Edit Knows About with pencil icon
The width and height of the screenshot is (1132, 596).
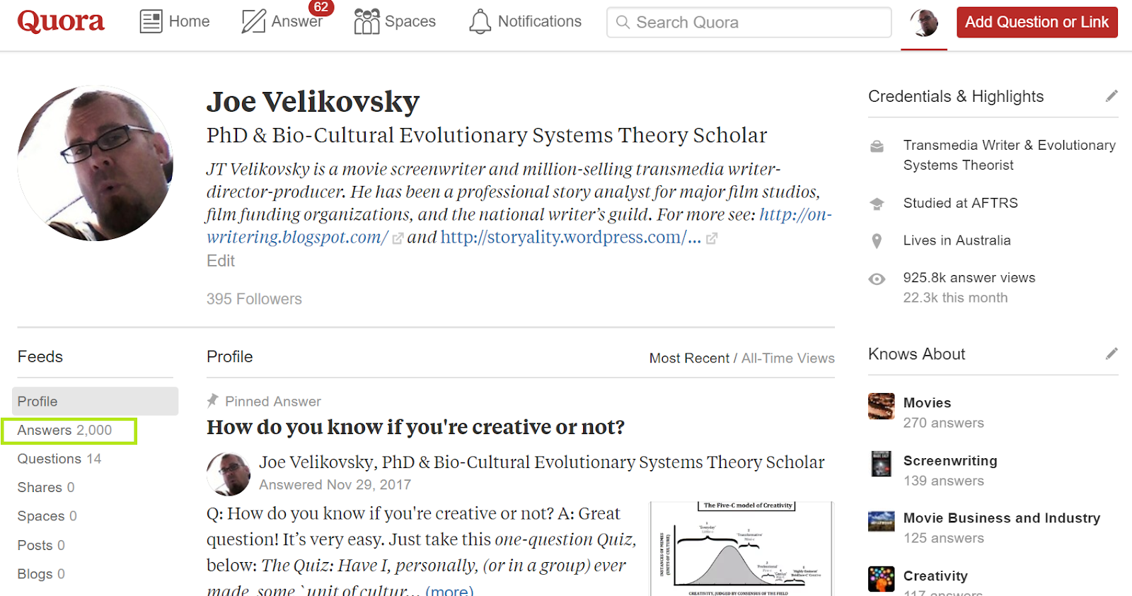(x=1111, y=353)
